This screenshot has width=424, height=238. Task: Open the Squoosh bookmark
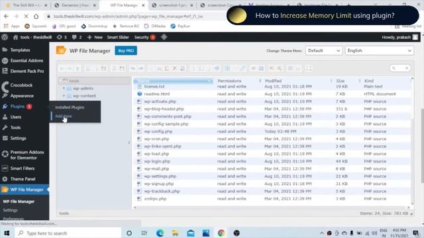pos(36,26)
